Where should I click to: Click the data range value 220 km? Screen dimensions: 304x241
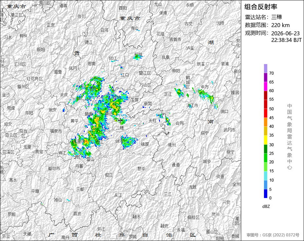[280, 25]
